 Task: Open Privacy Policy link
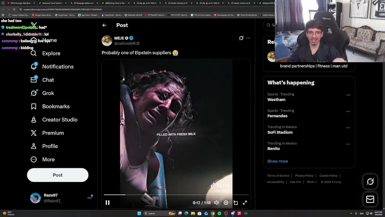[304, 176]
